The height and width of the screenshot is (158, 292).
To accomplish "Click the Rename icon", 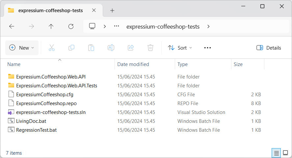I will pyautogui.click(x=111, y=48).
